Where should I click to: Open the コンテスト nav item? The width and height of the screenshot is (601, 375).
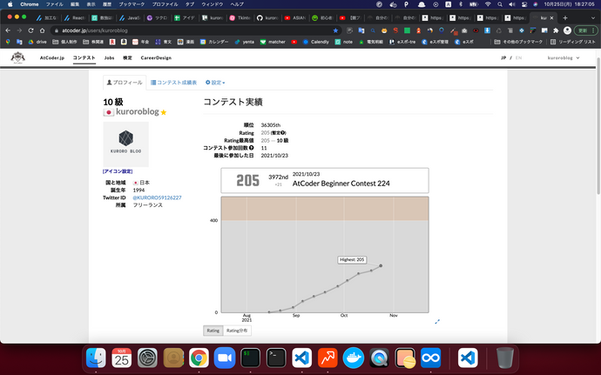[84, 57]
